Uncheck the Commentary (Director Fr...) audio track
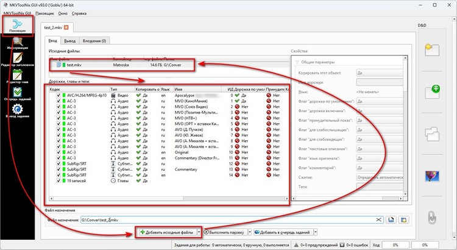The width and height of the screenshot is (457, 250). pyautogui.click(x=58, y=158)
